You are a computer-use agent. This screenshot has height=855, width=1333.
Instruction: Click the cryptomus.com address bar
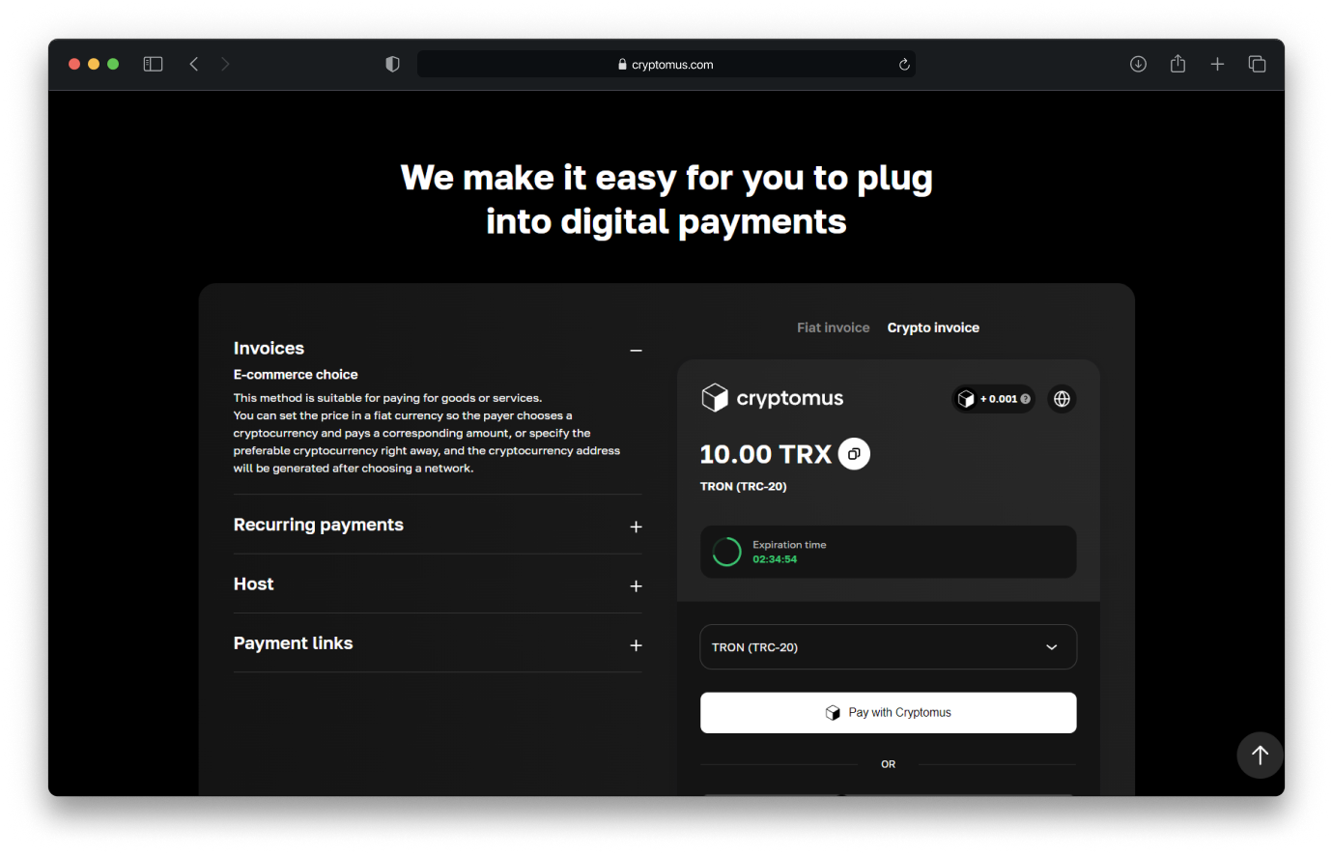pyautogui.click(x=666, y=64)
